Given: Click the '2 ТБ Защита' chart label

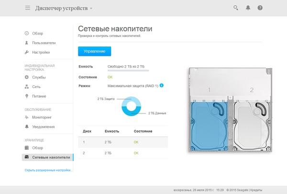Looking at the screenshot, I should (x=106, y=99).
